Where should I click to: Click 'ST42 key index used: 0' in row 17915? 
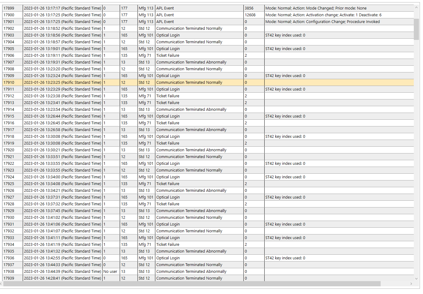click(x=285, y=116)
